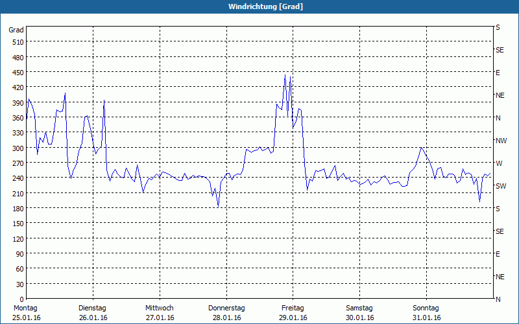Select the 390 value on the degree axis

click(x=18, y=103)
